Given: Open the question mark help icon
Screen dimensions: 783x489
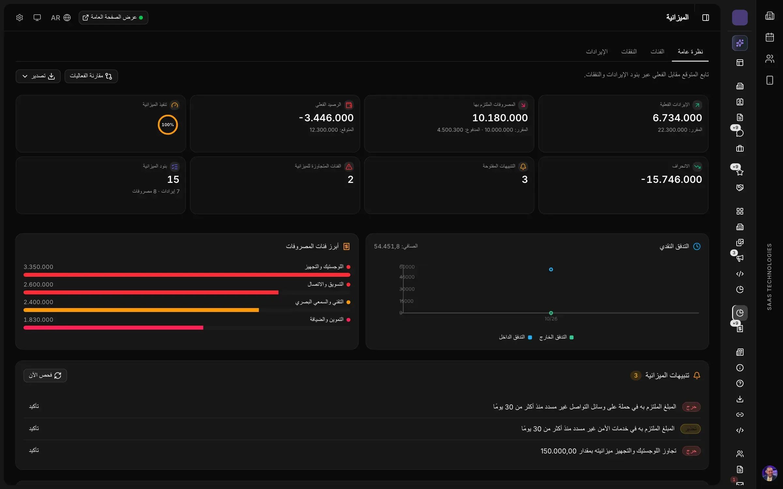Looking at the screenshot, I should point(740,383).
